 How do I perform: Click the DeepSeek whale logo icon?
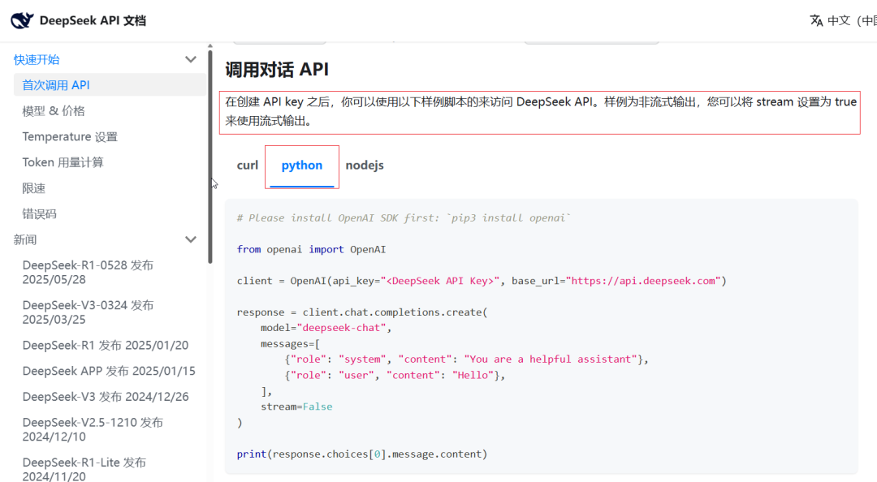(x=22, y=20)
